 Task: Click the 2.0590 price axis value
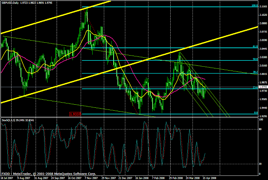click(x=263, y=40)
